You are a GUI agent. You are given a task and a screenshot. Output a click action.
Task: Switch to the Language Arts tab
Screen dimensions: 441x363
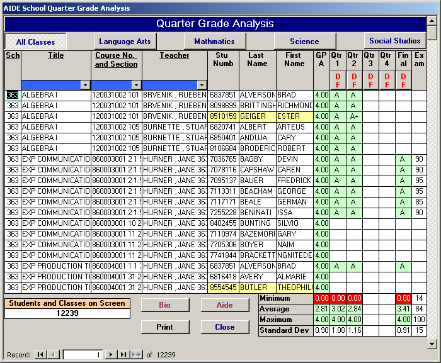125,42
